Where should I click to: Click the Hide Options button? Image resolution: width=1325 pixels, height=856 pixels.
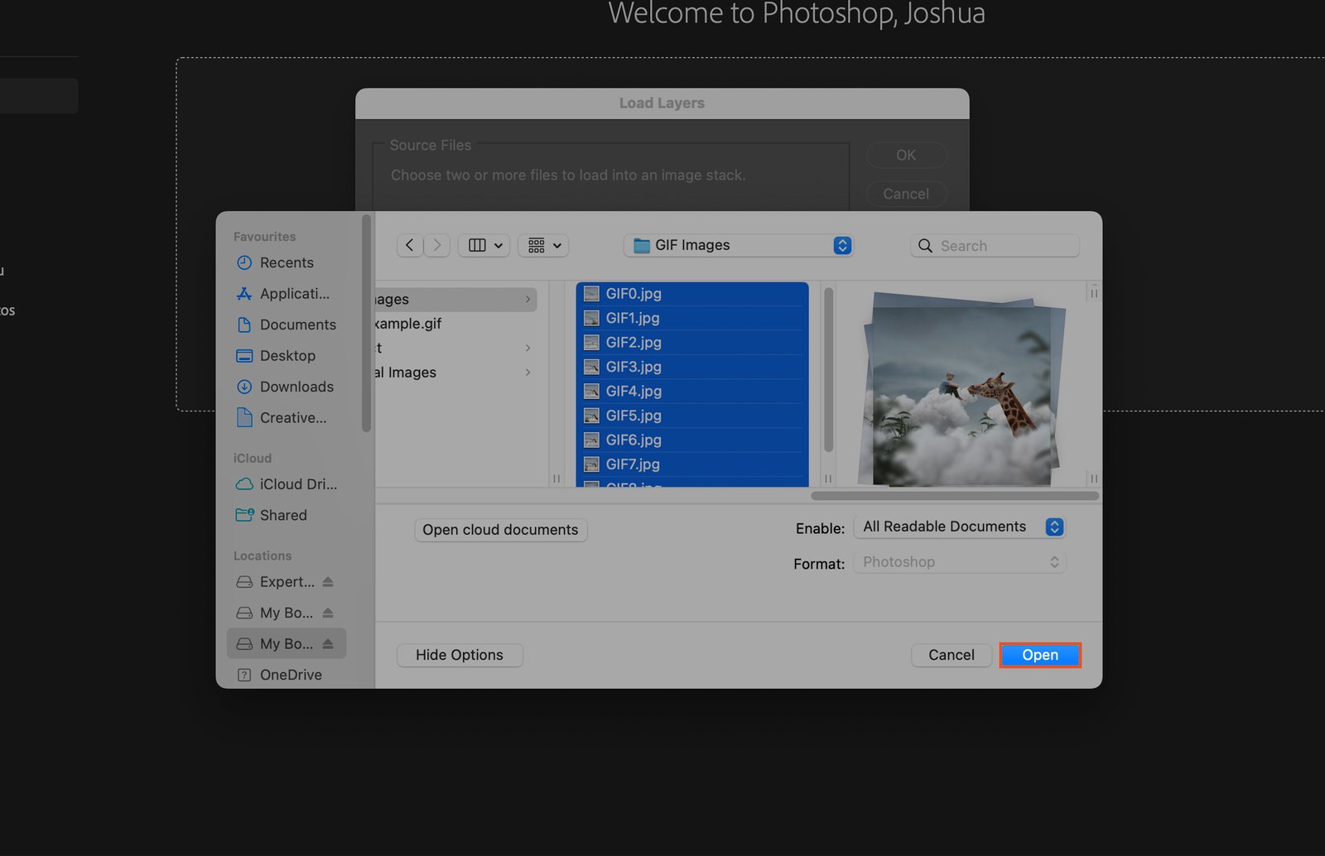[x=459, y=655]
